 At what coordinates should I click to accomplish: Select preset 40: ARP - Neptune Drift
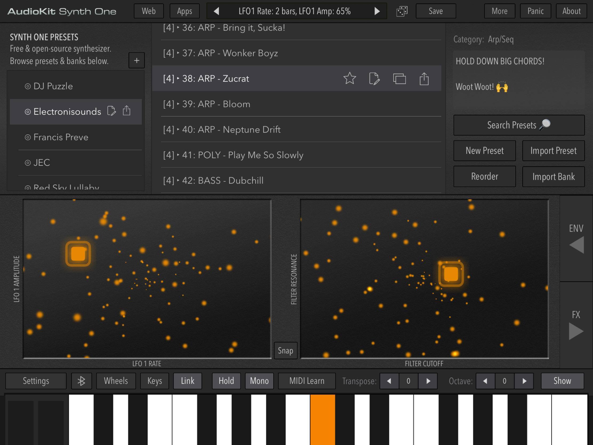[x=231, y=130]
